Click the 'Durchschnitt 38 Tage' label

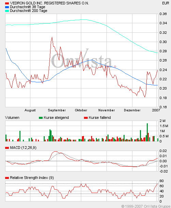28,7
